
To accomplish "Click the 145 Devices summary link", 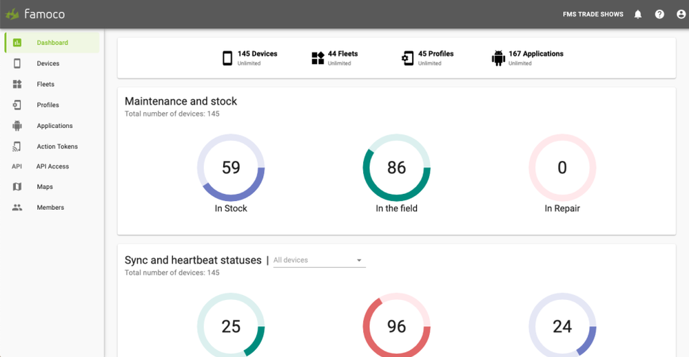I will (257, 54).
